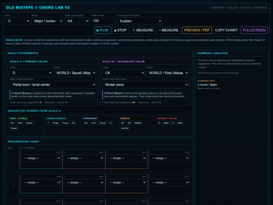273x205 pixels.
Task: Click the HARMONIC ANALYSIS panel heading
Action: coord(212,53)
